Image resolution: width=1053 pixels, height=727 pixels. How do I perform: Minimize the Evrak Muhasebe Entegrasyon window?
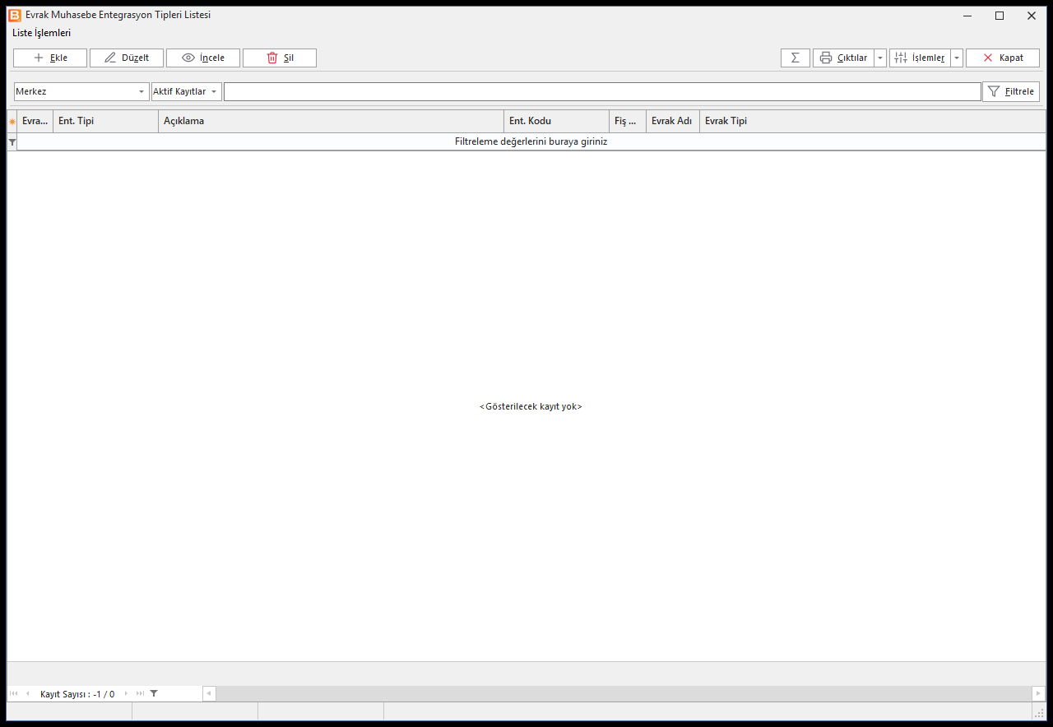968,16
